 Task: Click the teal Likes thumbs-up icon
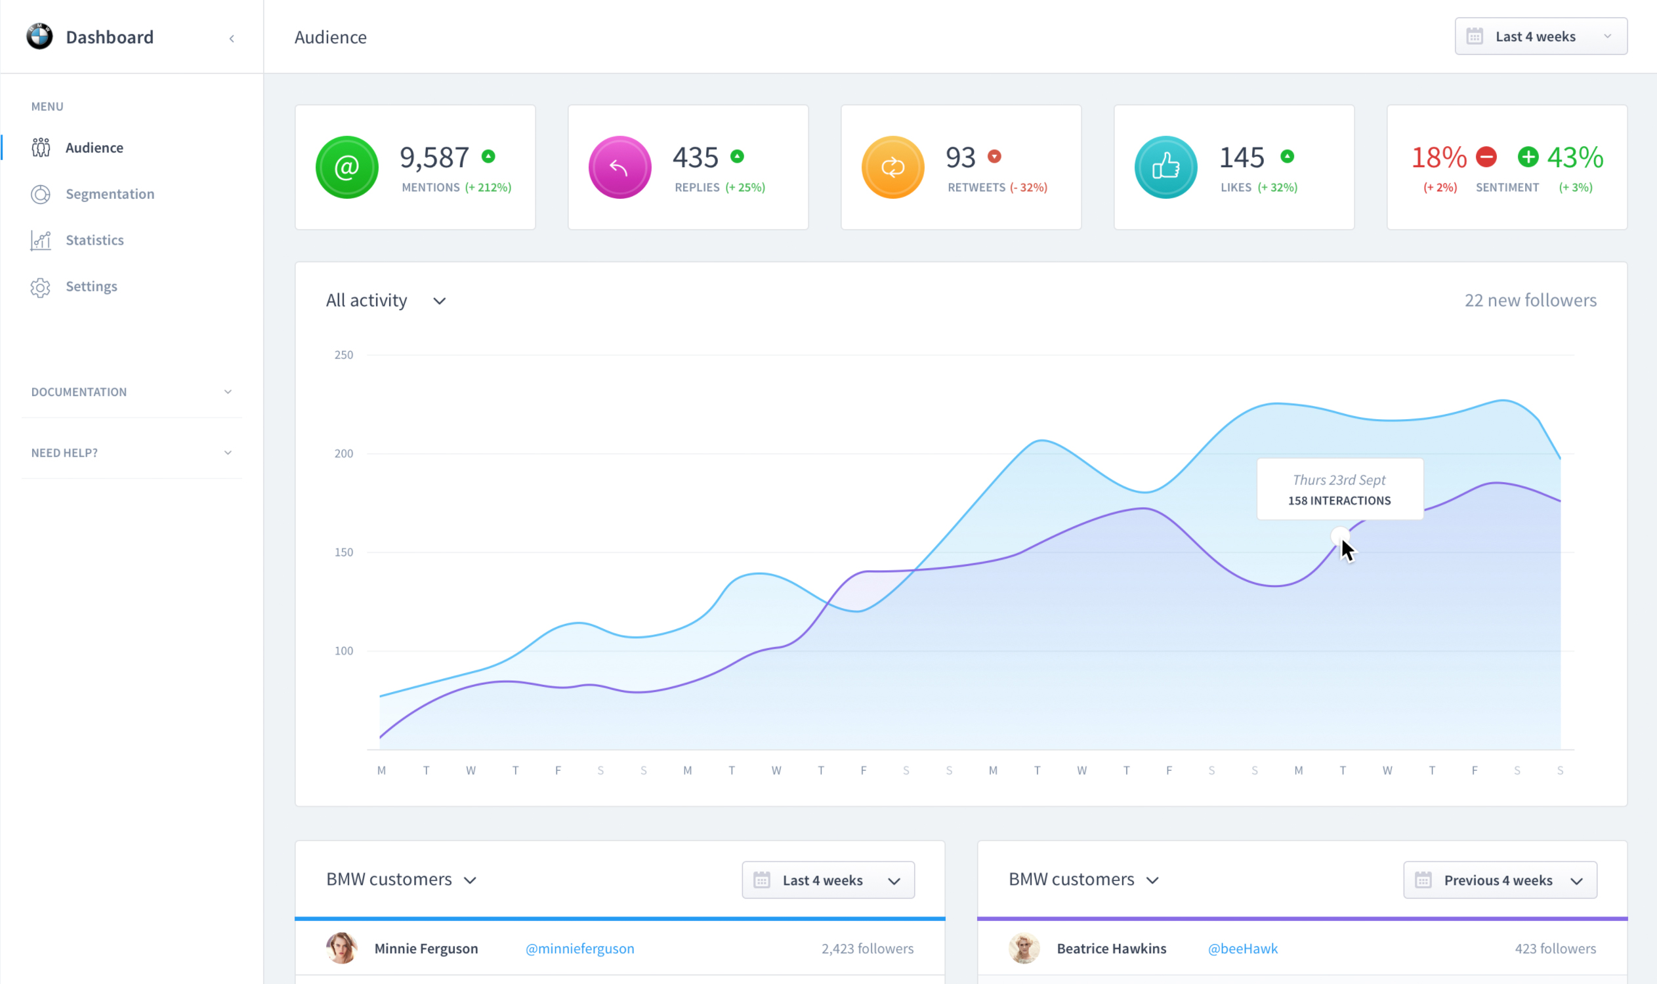pyautogui.click(x=1165, y=167)
